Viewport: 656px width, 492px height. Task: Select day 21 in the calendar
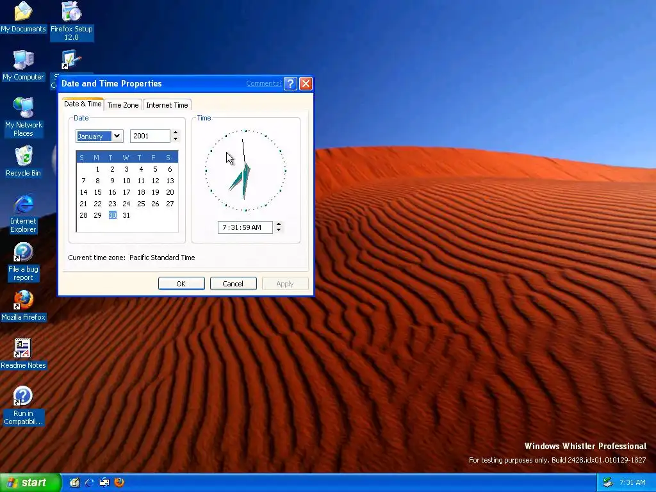click(x=83, y=204)
